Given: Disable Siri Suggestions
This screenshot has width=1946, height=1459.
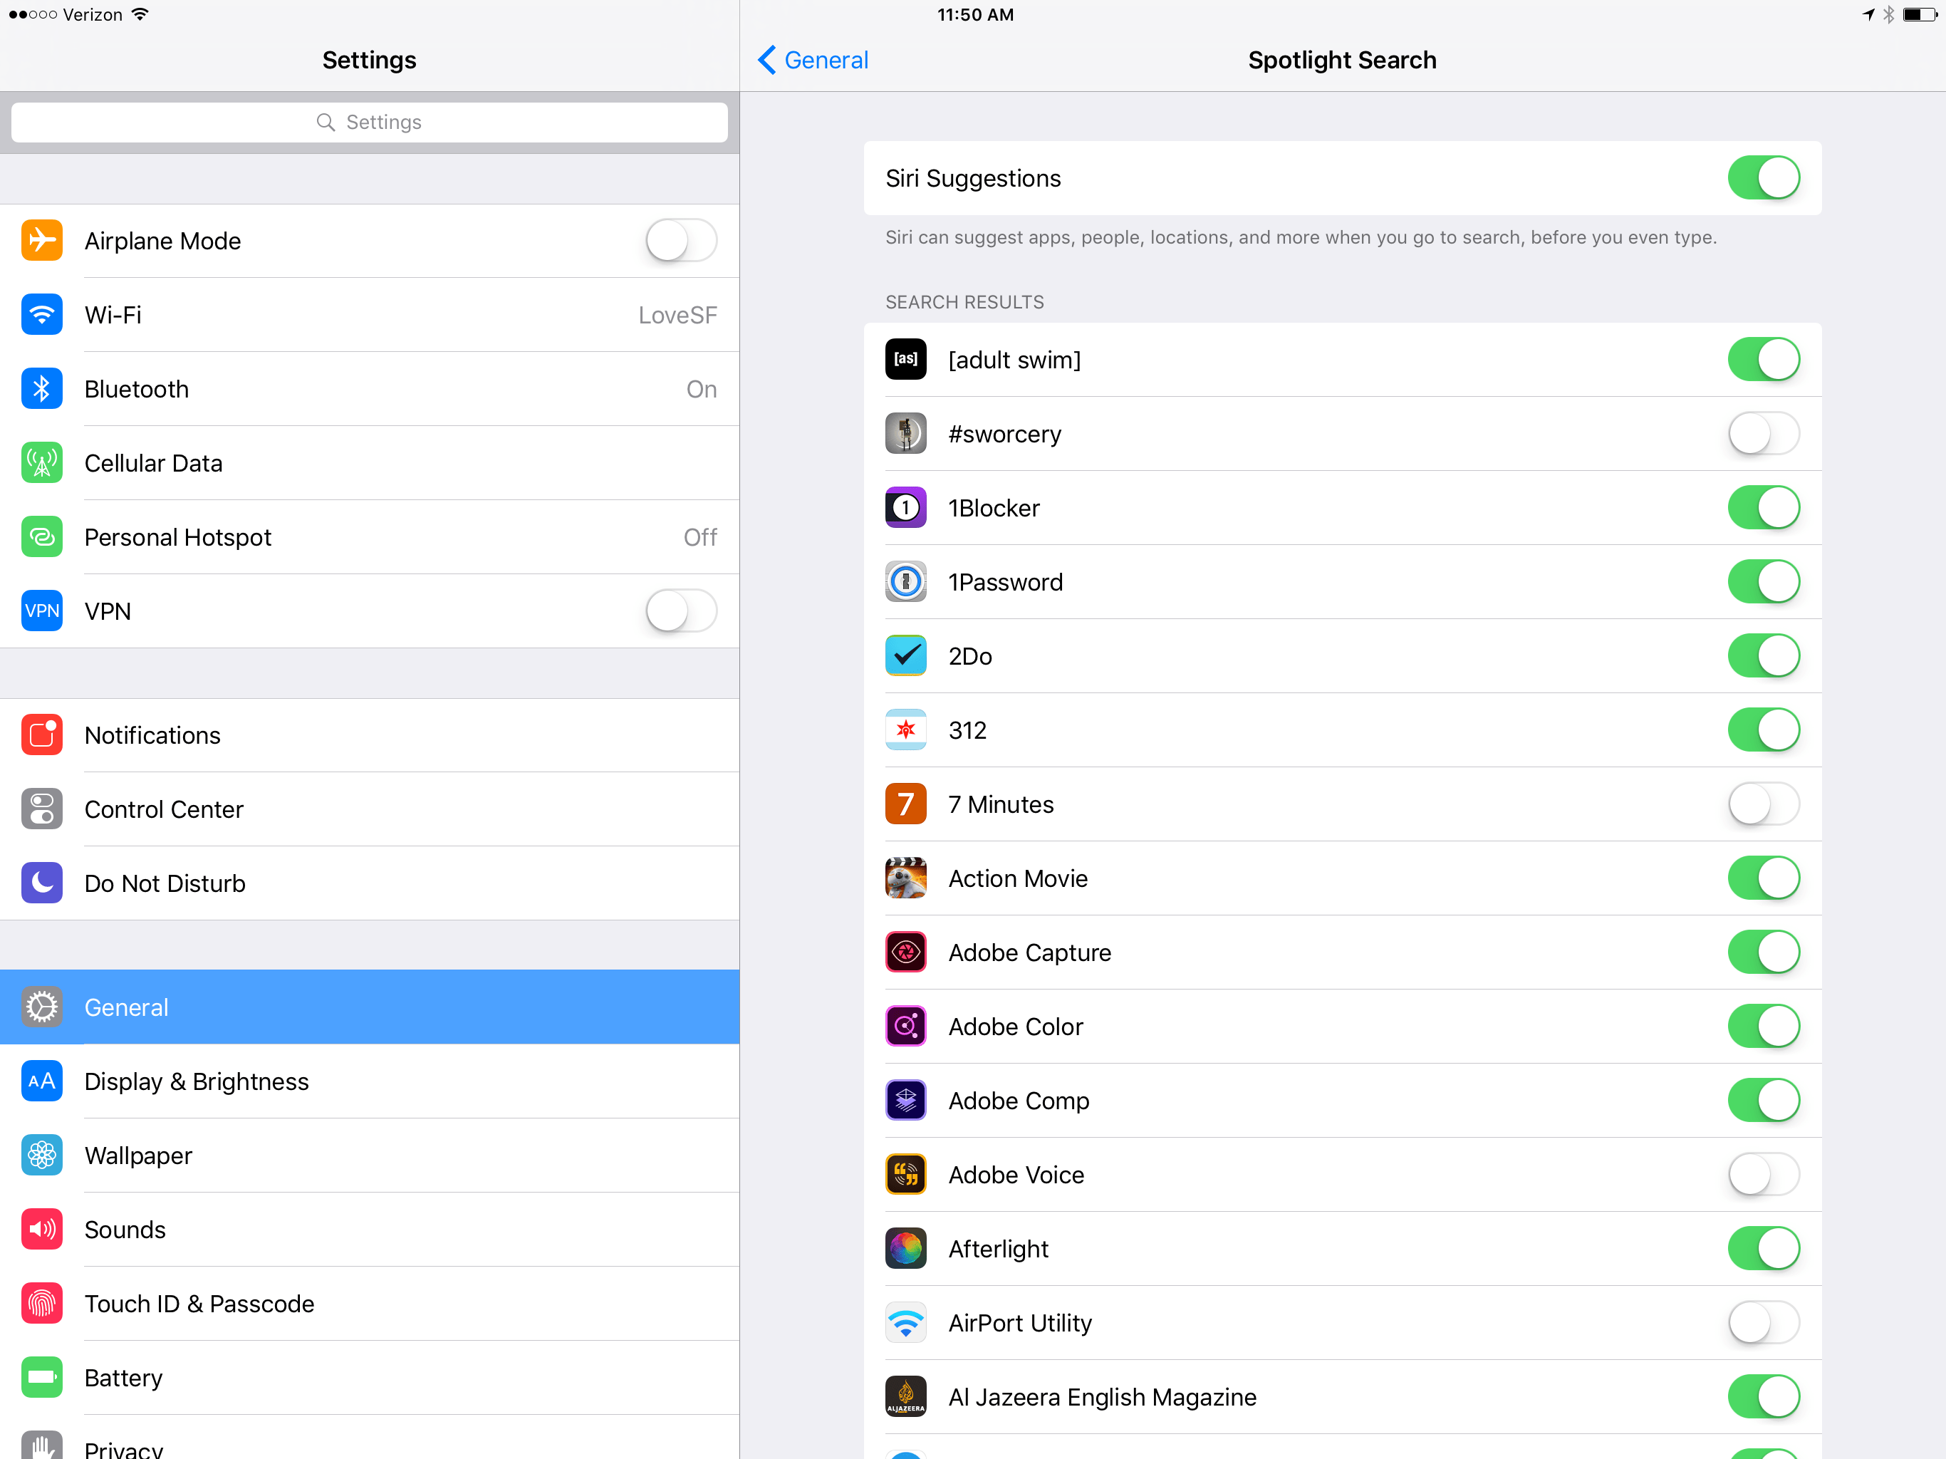Looking at the screenshot, I should [1763, 178].
